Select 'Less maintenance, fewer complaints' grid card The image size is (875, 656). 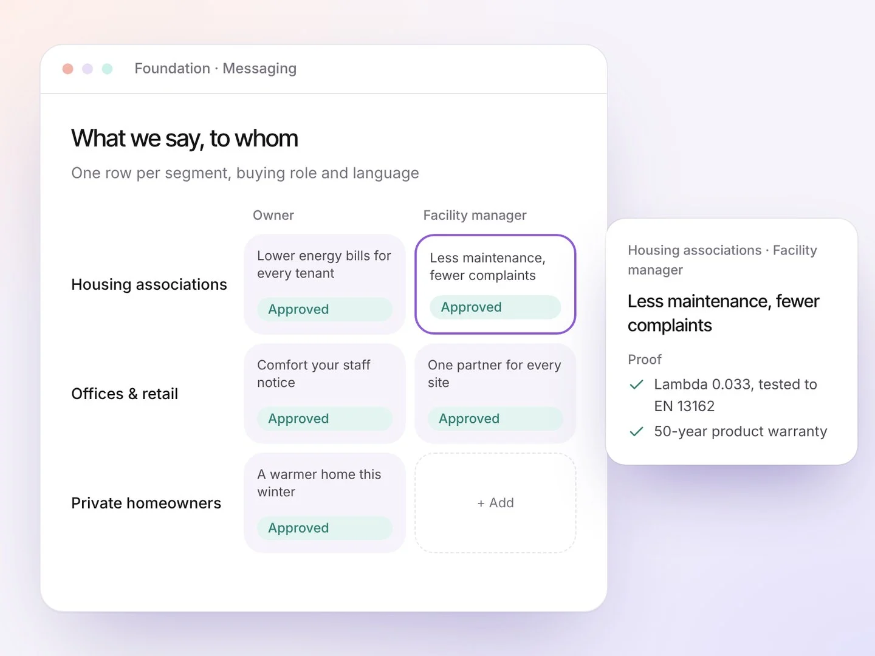point(495,284)
